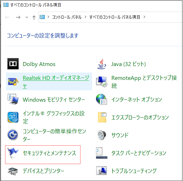
Task: Open the RemoteApp desktop connection icon
Action: coord(102,82)
